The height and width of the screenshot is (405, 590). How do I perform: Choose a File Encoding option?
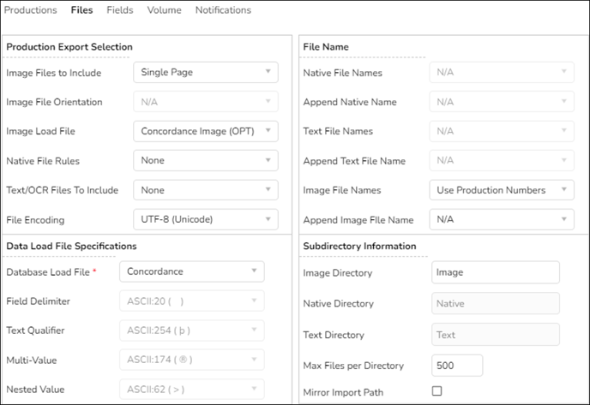point(206,219)
